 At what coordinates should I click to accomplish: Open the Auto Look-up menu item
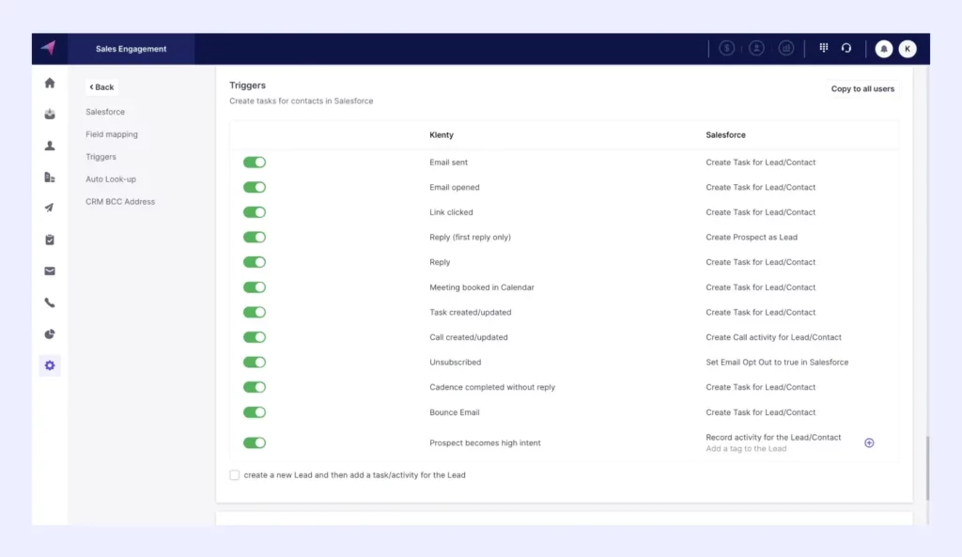point(111,179)
